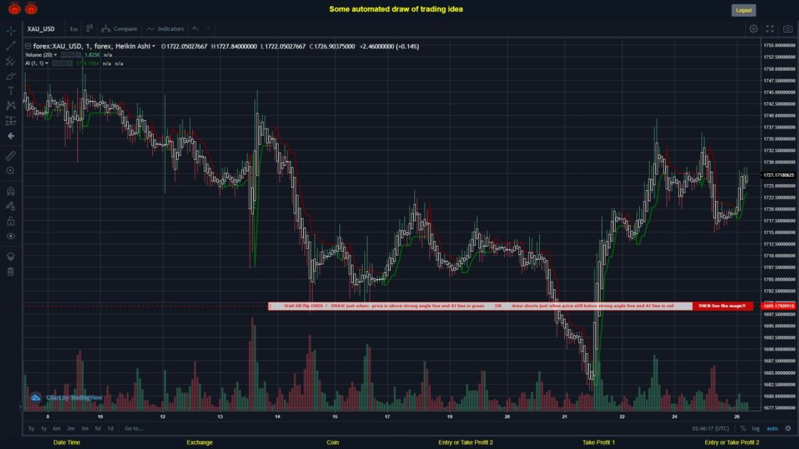This screenshot has height=449, width=799.
Task: Click the Go to... date button
Action: click(134, 429)
